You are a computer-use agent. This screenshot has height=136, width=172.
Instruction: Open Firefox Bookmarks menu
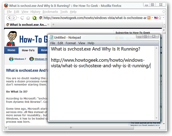(50, 12)
